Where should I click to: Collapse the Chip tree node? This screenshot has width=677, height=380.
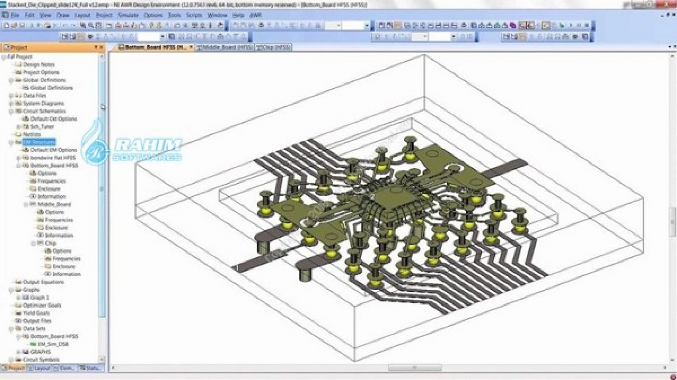click(x=33, y=243)
